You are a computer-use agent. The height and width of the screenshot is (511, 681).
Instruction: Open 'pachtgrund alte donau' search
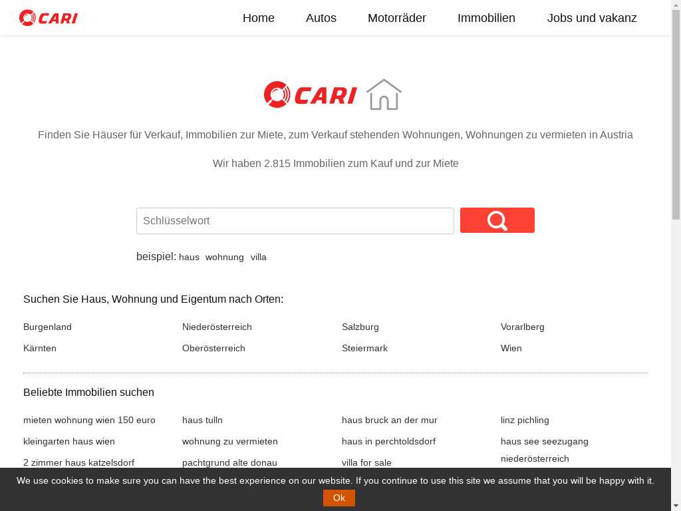[x=229, y=463]
